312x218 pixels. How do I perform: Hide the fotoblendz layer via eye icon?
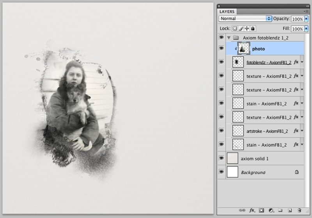[221, 62]
